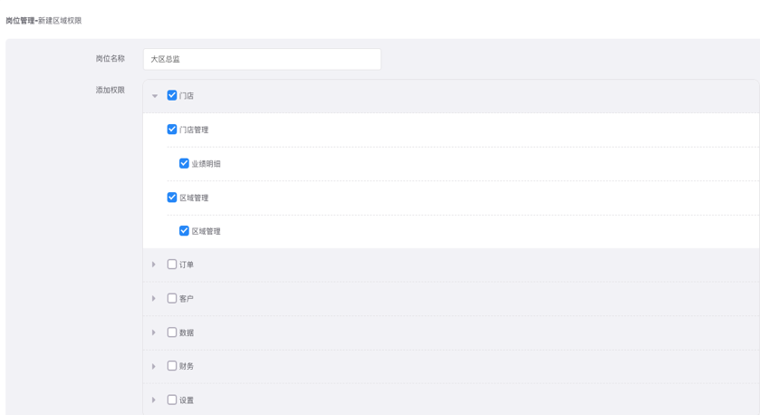
Task: Uncheck the 业绩明细 checkbox
Action: pyautogui.click(x=184, y=164)
